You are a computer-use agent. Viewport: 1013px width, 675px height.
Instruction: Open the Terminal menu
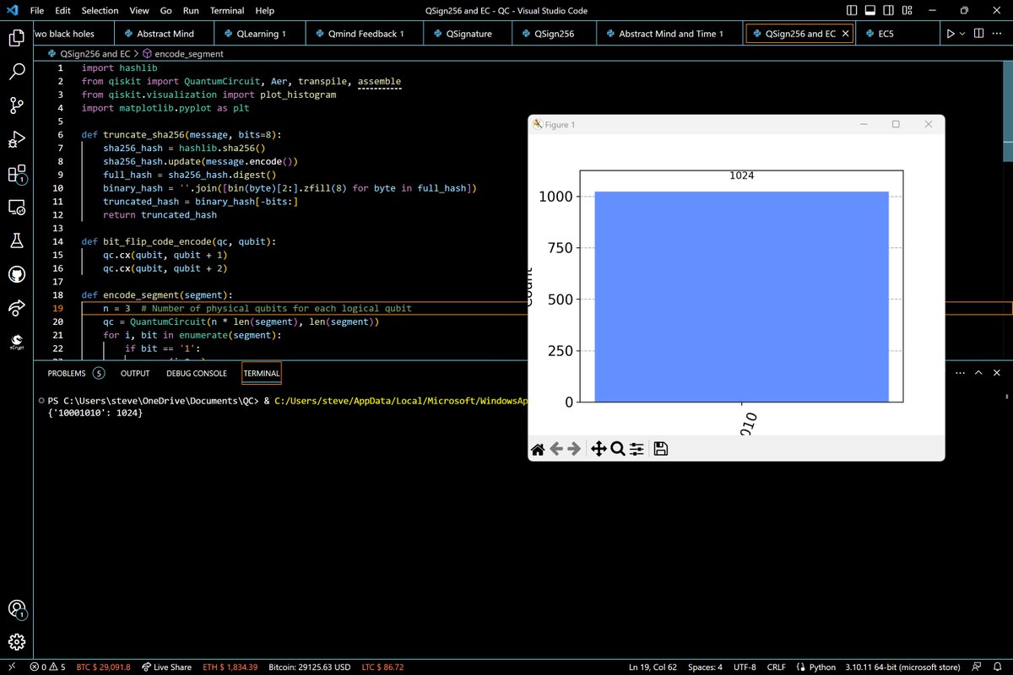click(x=227, y=11)
